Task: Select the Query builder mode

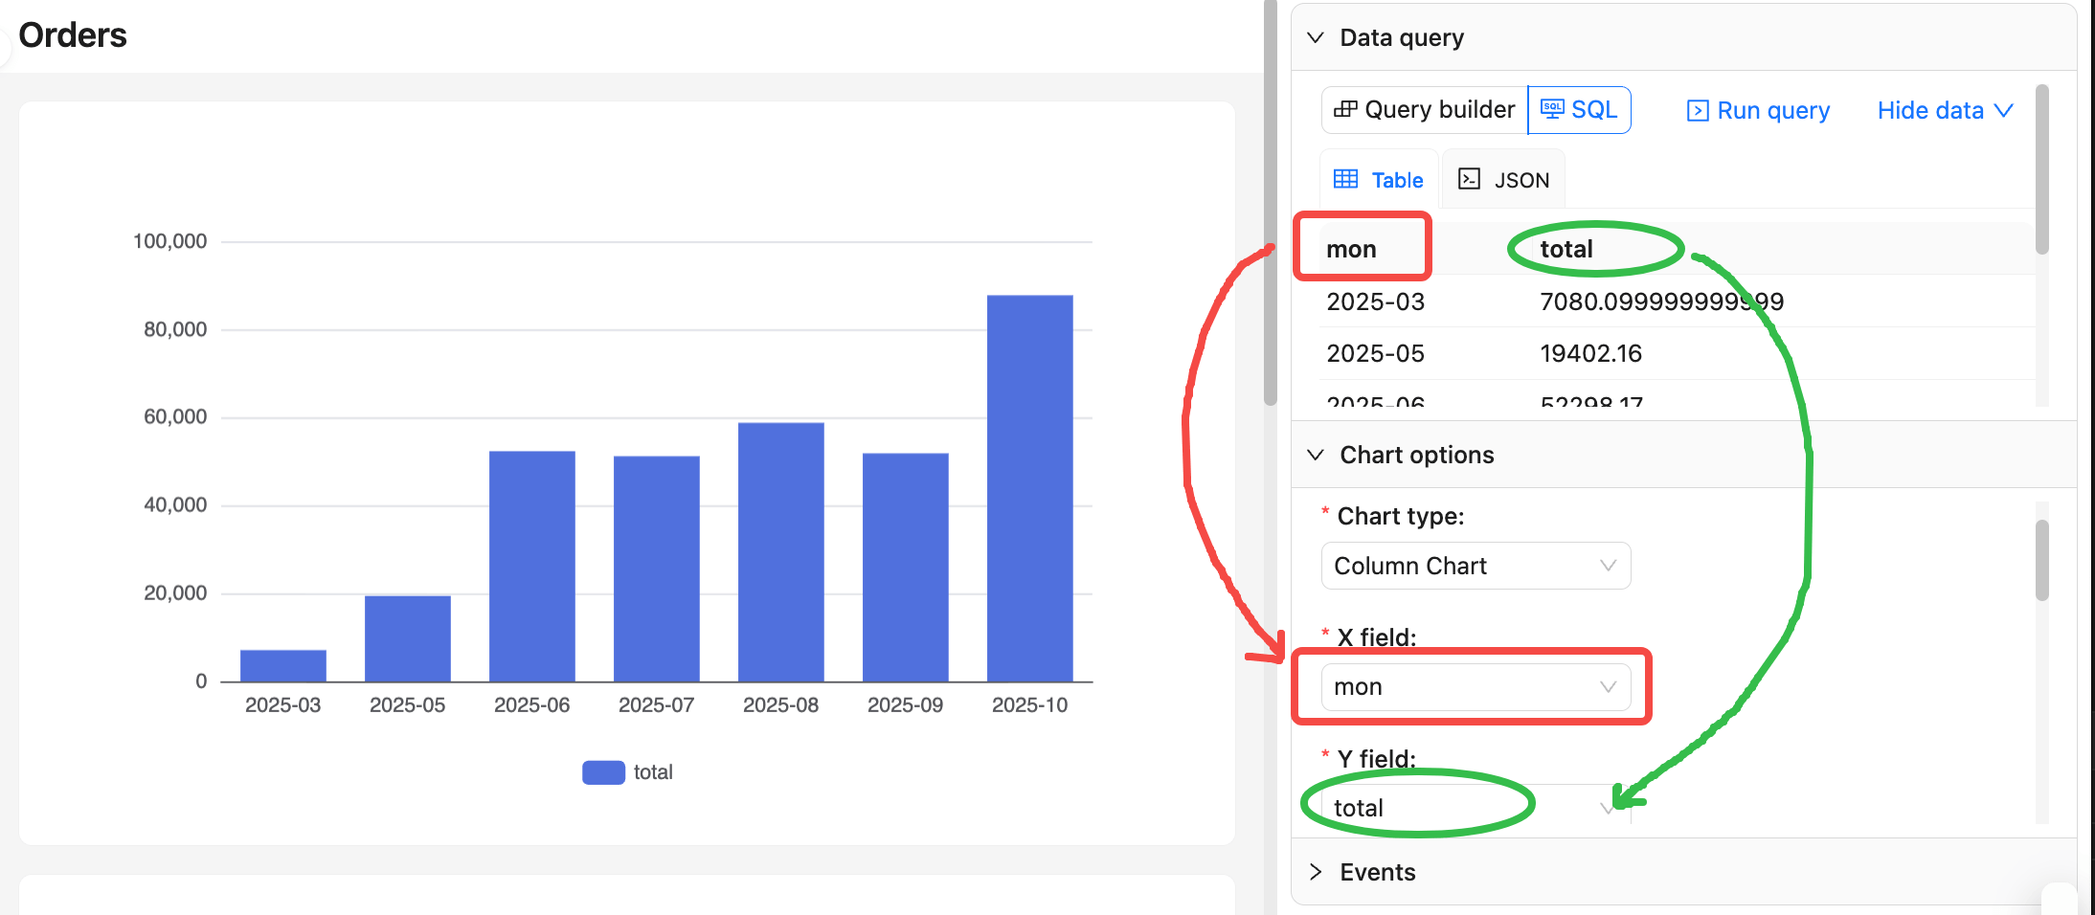Action: coord(1425,110)
